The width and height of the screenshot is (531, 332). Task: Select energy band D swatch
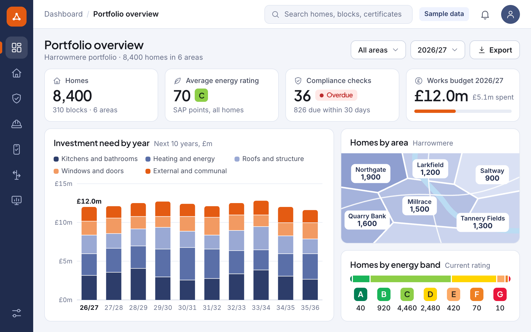coord(430,294)
